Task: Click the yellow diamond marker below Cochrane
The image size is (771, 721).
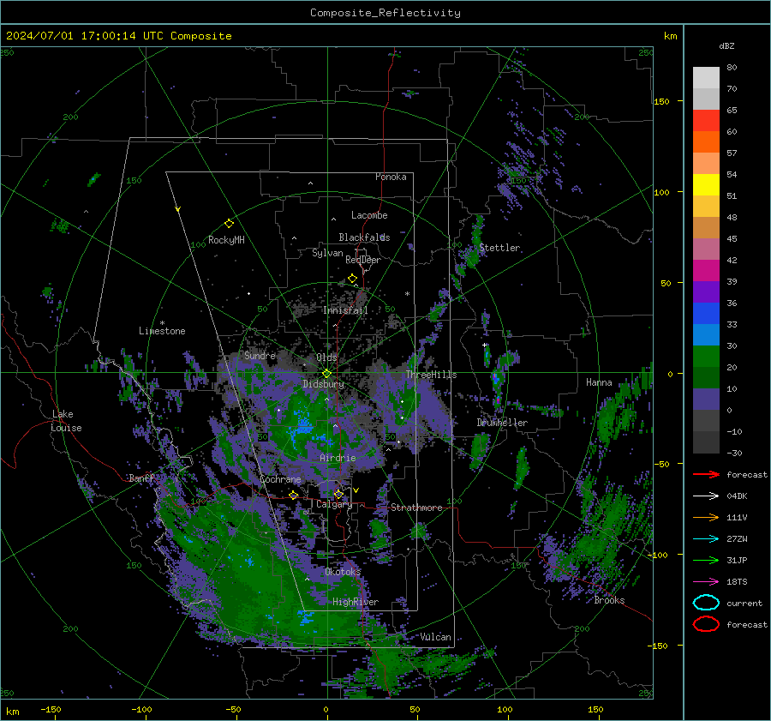Action: [x=293, y=495]
